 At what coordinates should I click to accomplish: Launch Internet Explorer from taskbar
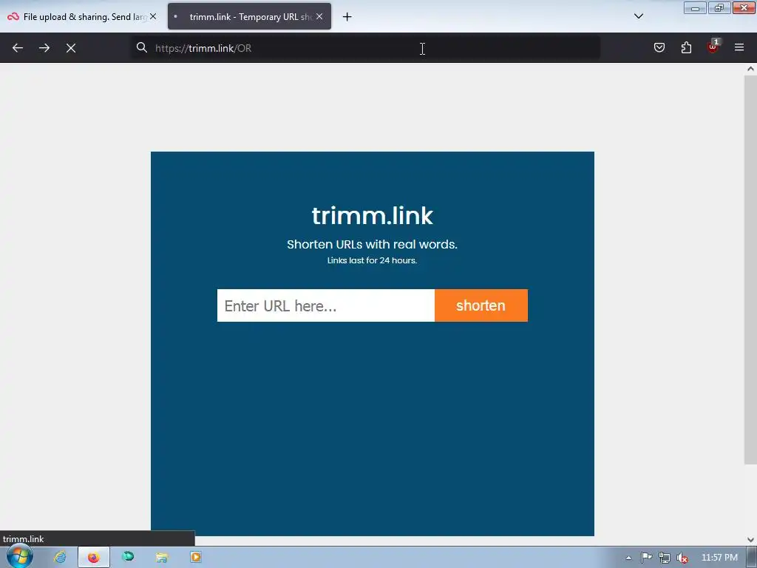60,557
